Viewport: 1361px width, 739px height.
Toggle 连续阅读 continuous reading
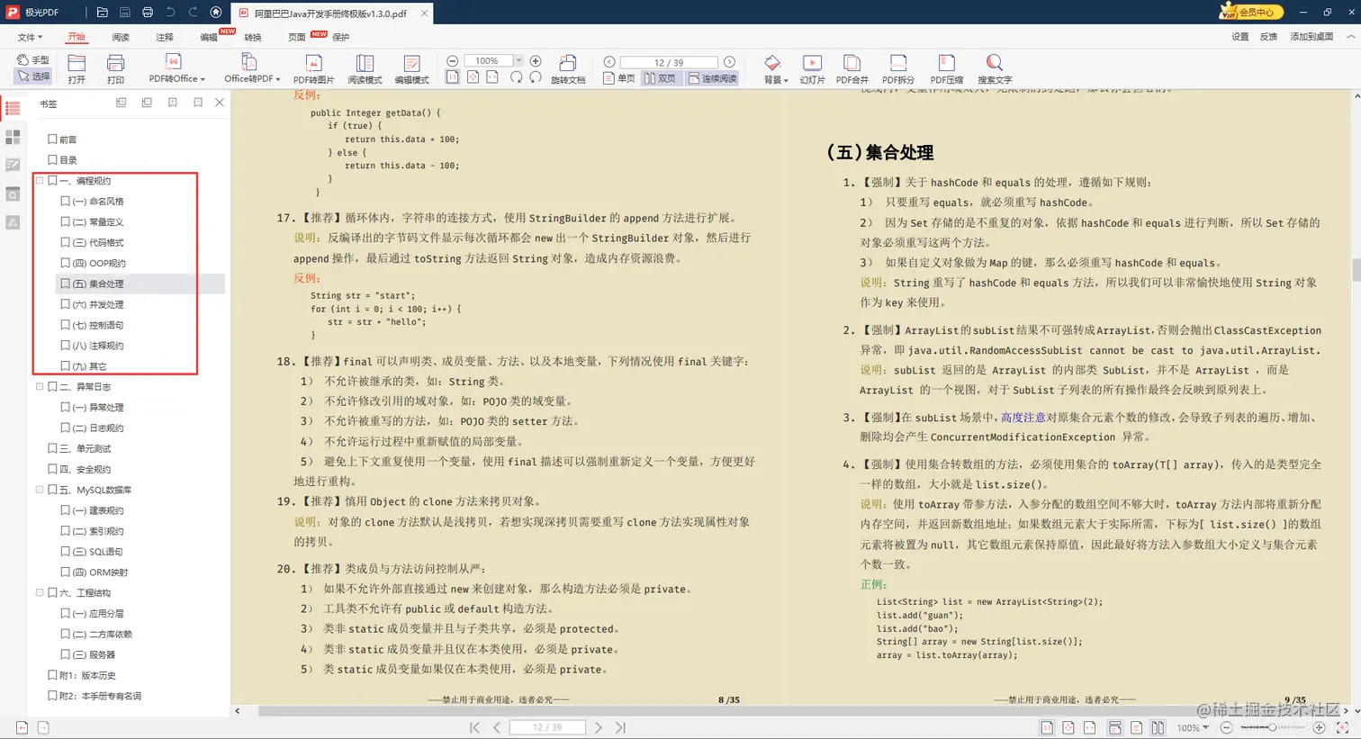[713, 78]
